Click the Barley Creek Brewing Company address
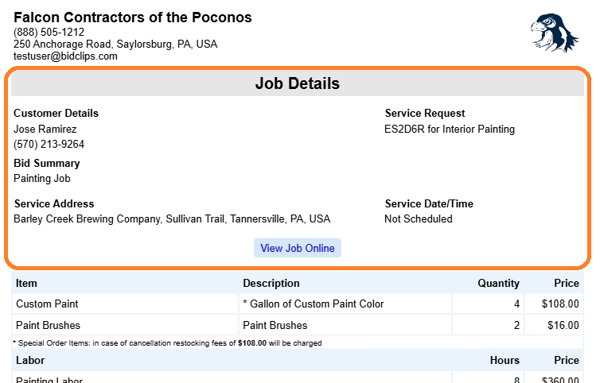This screenshot has width=600, height=383. click(x=172, y=219)
